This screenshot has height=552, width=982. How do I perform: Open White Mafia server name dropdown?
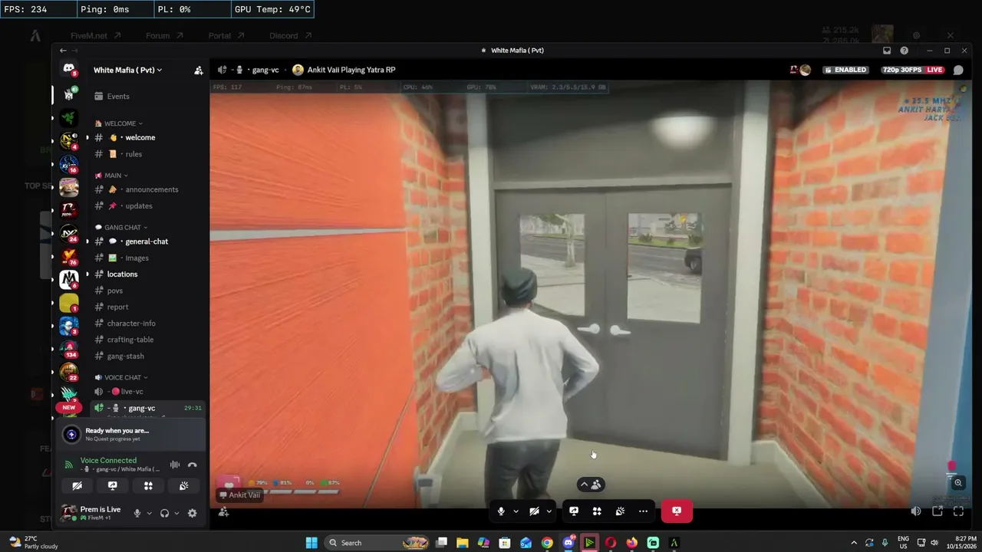coord(127,70)
